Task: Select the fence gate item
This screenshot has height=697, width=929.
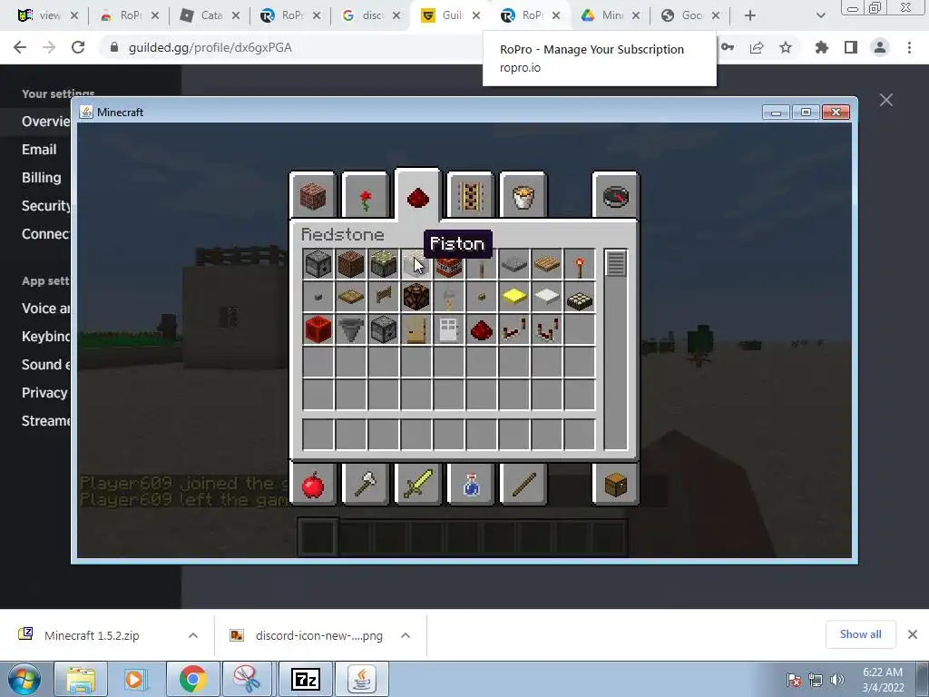Action: point(384,297)
